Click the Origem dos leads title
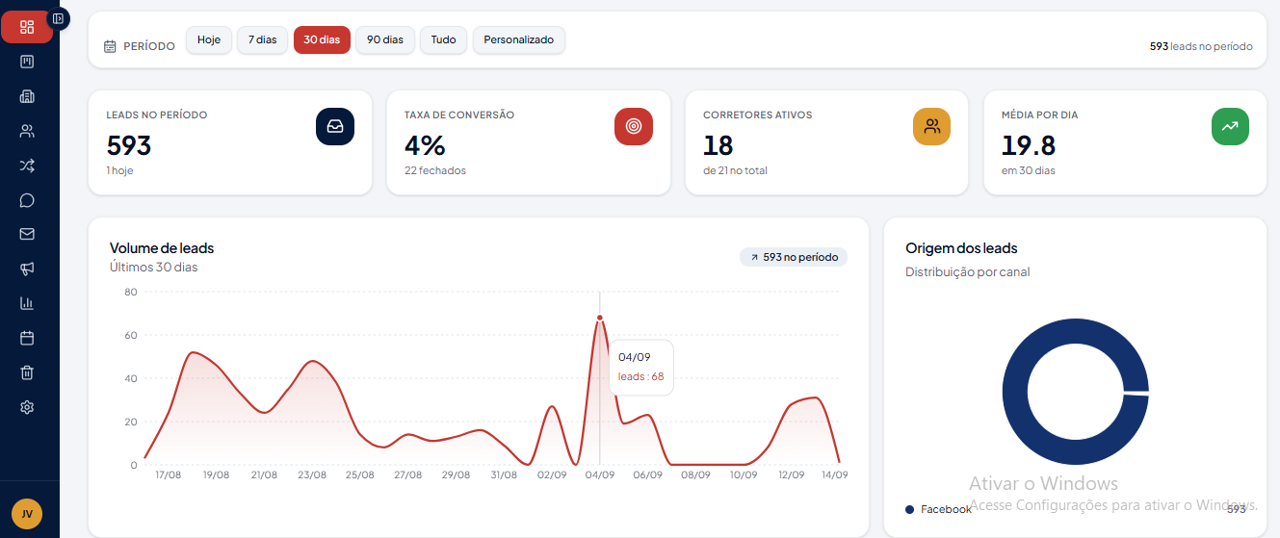Viewport: 1280px width, 538px height. pos(961,248)
